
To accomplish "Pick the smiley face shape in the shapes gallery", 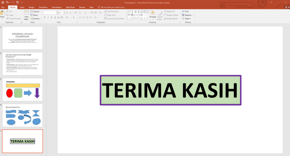I will (142, 12).
